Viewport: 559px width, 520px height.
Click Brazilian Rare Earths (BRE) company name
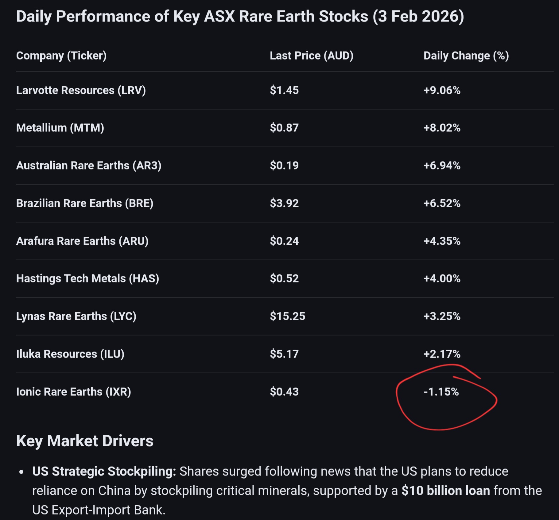[x=85, y=204]
